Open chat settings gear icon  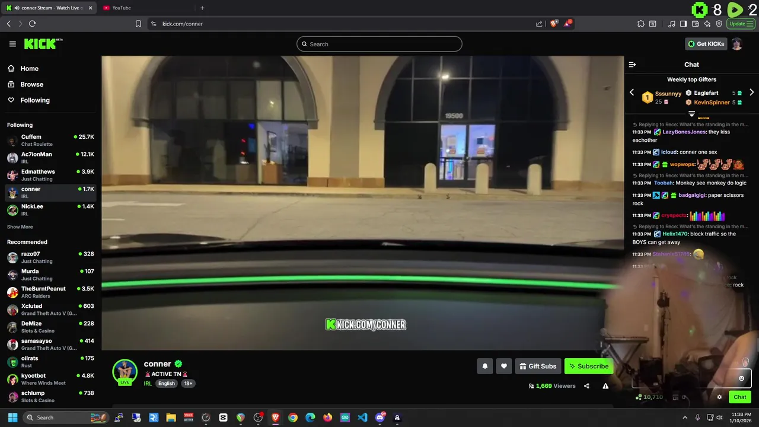pyautogui.click(x=719, y=397)
